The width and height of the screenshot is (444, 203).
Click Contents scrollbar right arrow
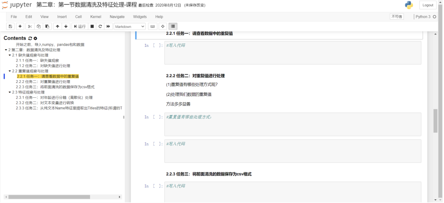(120, 197)
